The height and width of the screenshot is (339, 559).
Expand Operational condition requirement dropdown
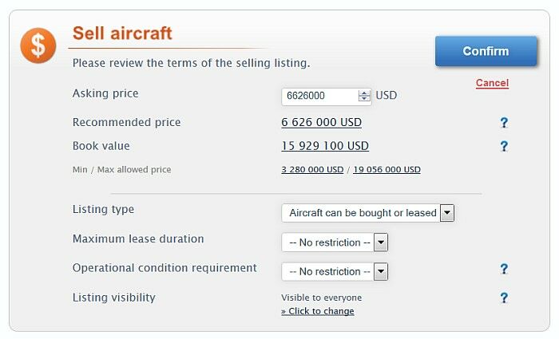[381, 271]
